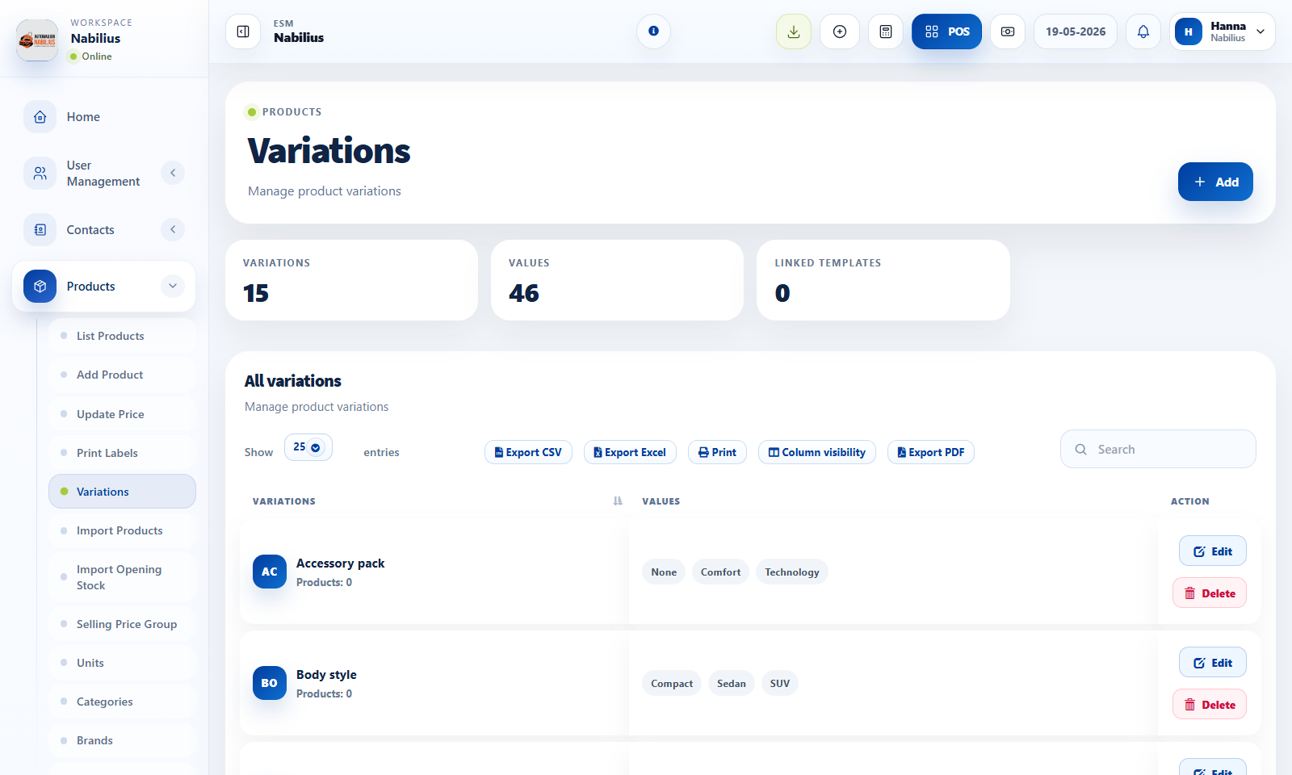
Task: Open Brands submenu item
Action: click(x=122, y=740)
